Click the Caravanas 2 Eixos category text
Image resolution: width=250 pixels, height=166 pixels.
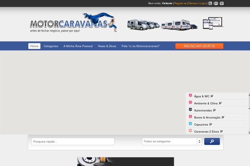pos(206,132)
